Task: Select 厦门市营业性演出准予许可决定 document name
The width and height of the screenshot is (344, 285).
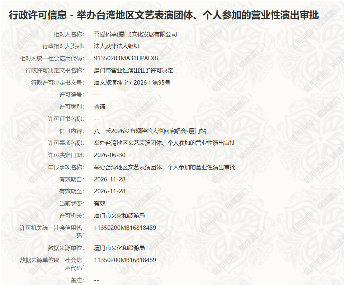Action: click(x=133, y=70)
